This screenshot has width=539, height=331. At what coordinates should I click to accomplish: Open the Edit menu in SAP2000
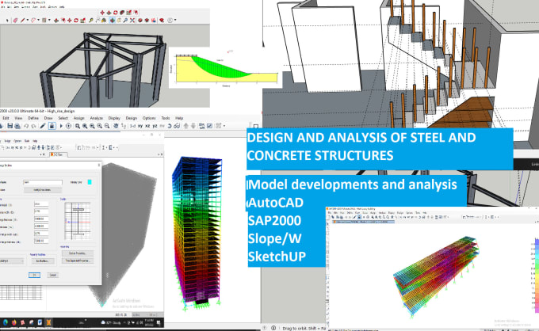click(6, 118)
